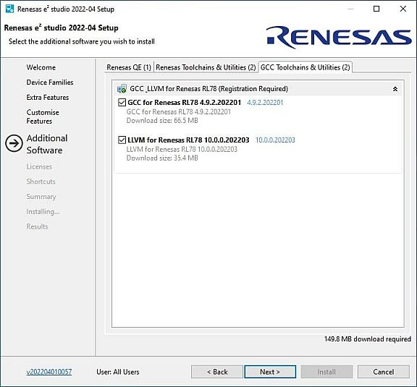Click the 'User: All Users' label
417x387 pixels.
[118, 372]
